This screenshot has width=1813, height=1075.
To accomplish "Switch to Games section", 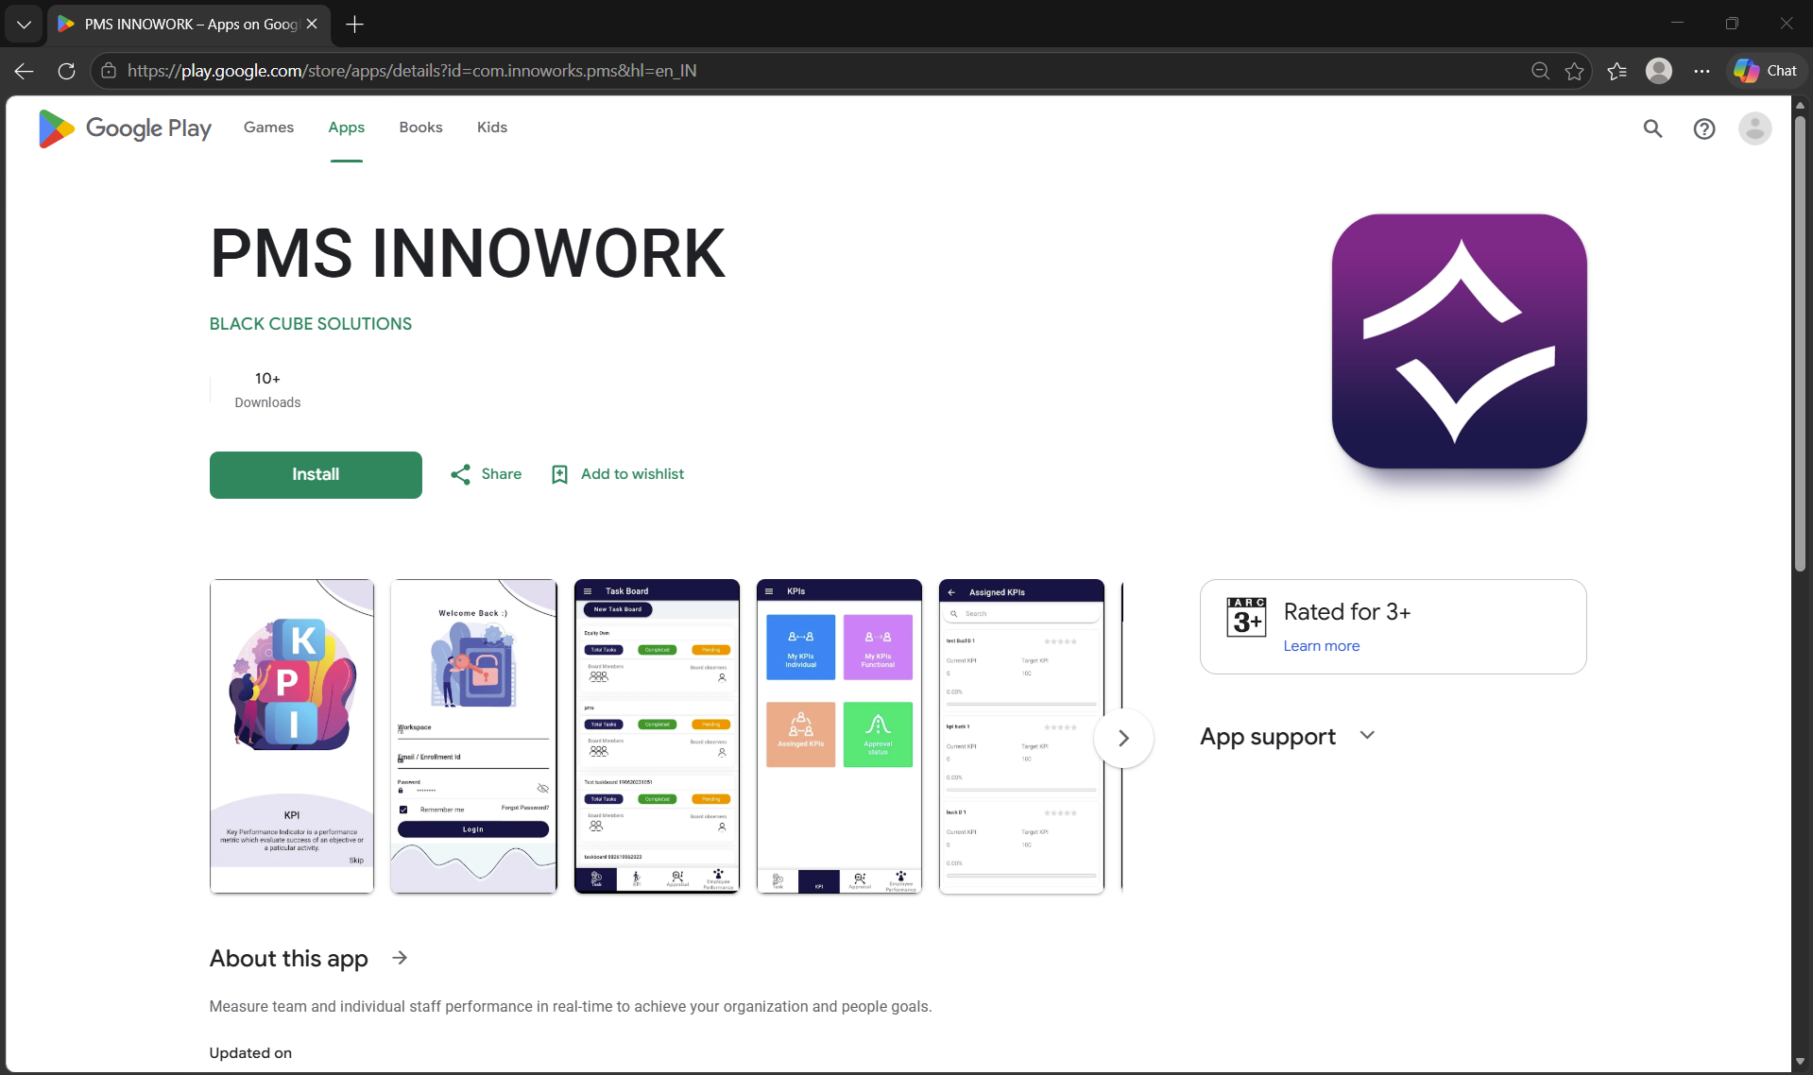I will [x=268, y=128].
